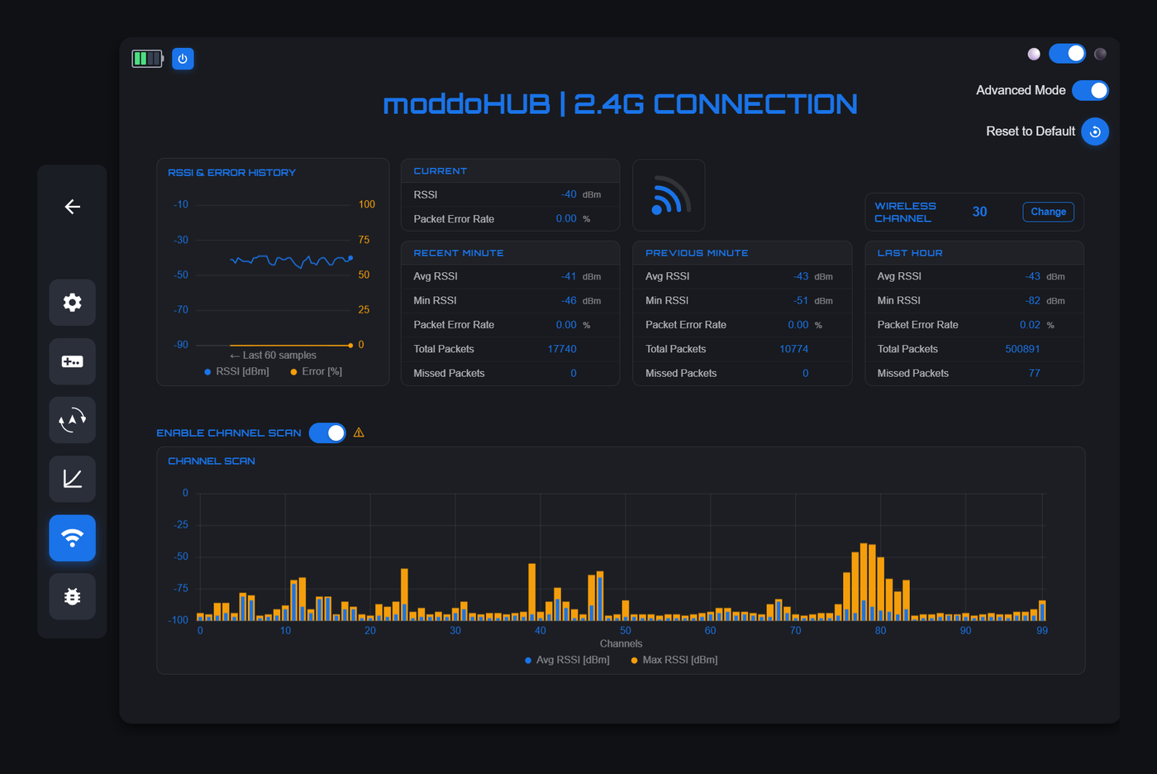1157x774 pixels.
Task: Click the current RSSI value -40
Action: click(569, 194)
